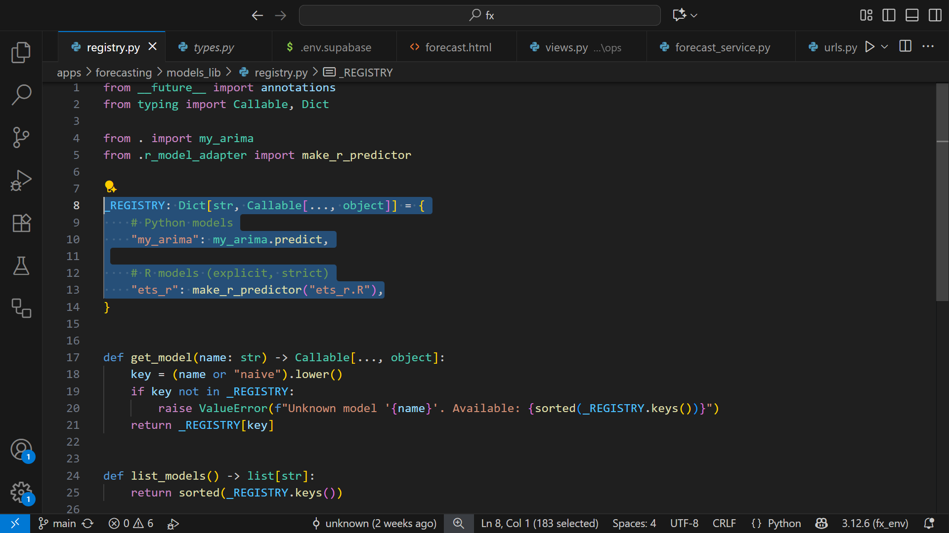Open the Extensions view

pos(21,223)
